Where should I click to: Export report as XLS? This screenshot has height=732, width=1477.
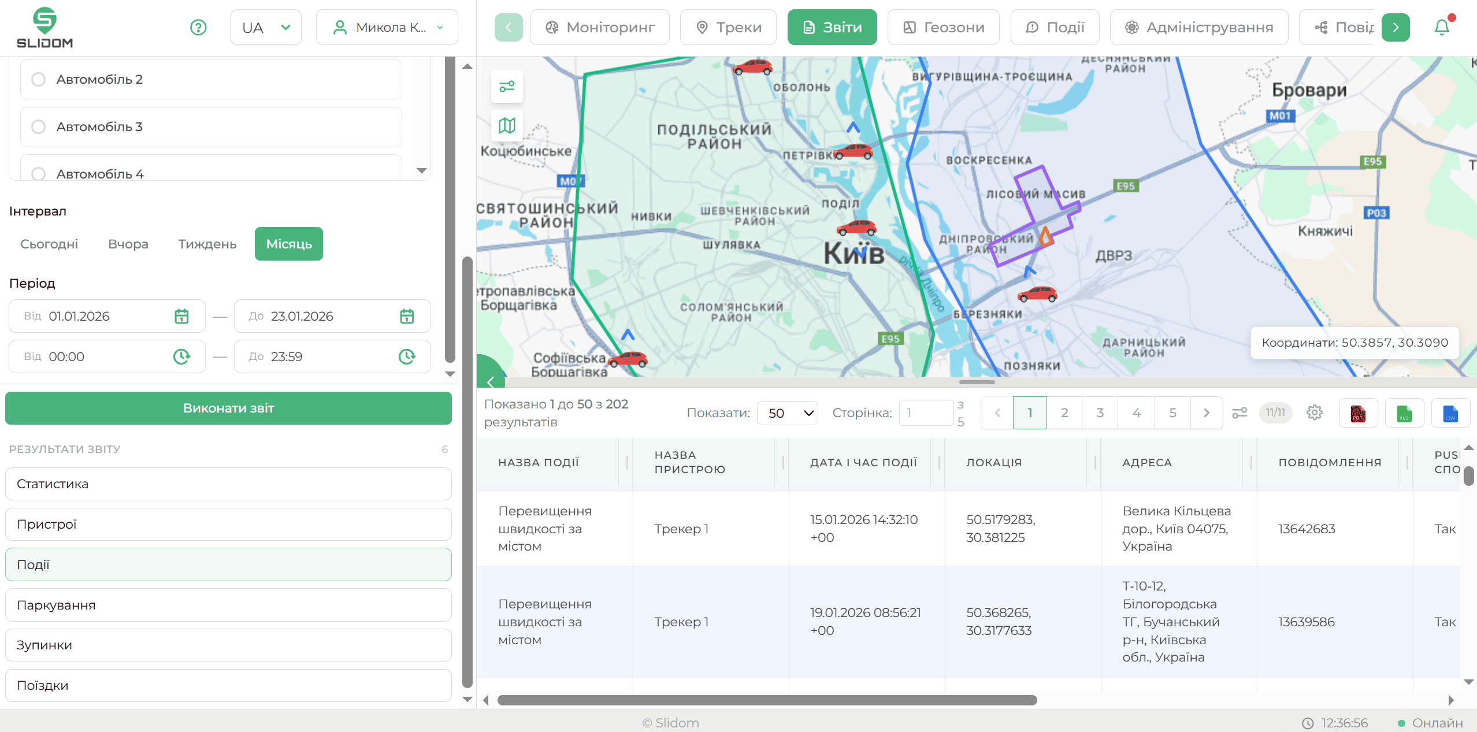[1404, 413]
